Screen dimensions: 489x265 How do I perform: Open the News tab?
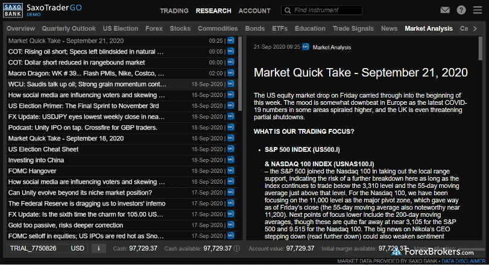(389, 29)
